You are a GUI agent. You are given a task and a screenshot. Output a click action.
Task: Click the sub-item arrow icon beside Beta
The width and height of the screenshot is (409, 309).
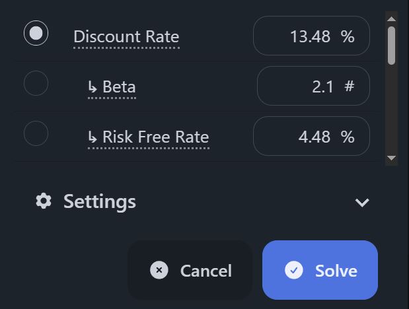click(x=93, y=87)
